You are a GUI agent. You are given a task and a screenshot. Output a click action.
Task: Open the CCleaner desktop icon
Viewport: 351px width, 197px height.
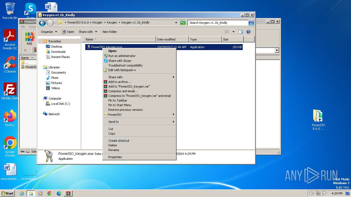pos(10,65)
